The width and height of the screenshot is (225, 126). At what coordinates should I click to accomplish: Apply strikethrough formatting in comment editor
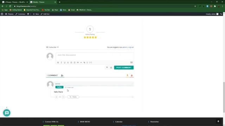[68, 63]
